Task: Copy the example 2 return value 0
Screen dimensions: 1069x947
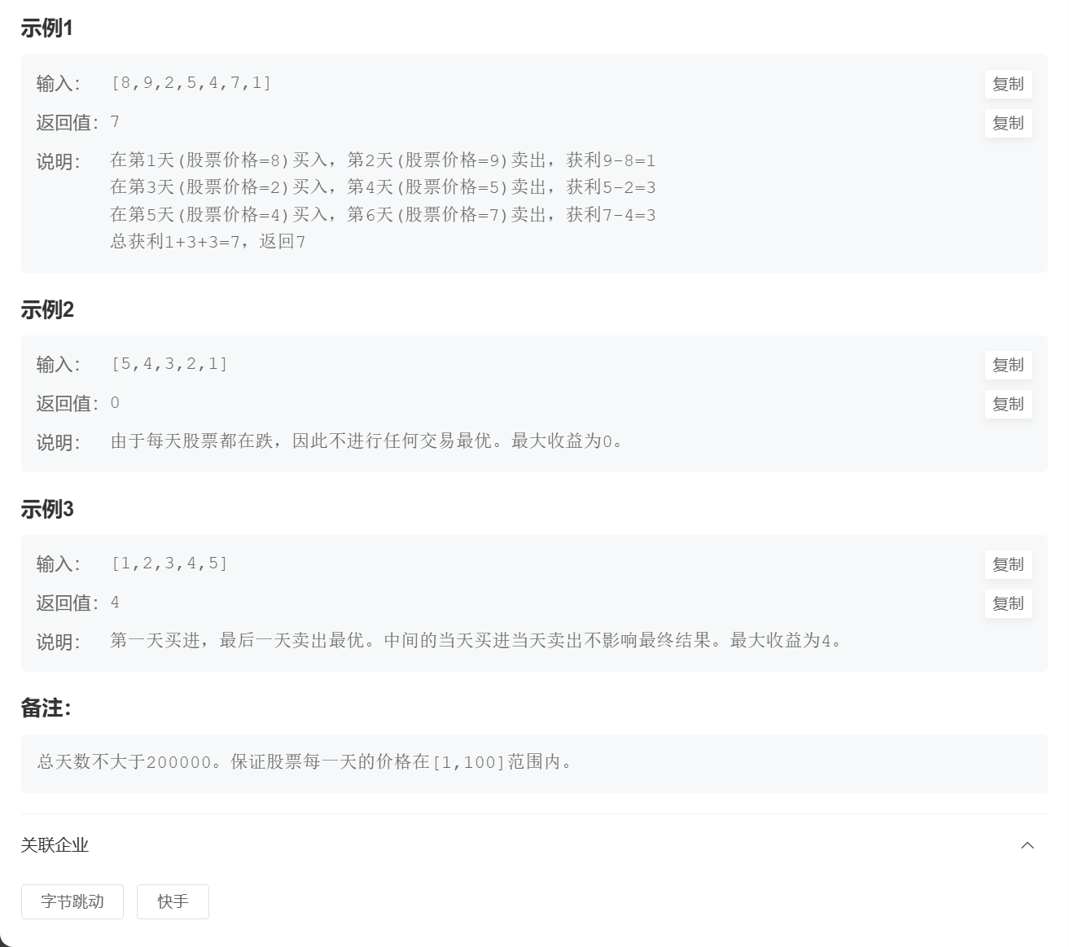Action: [1008, 404]
